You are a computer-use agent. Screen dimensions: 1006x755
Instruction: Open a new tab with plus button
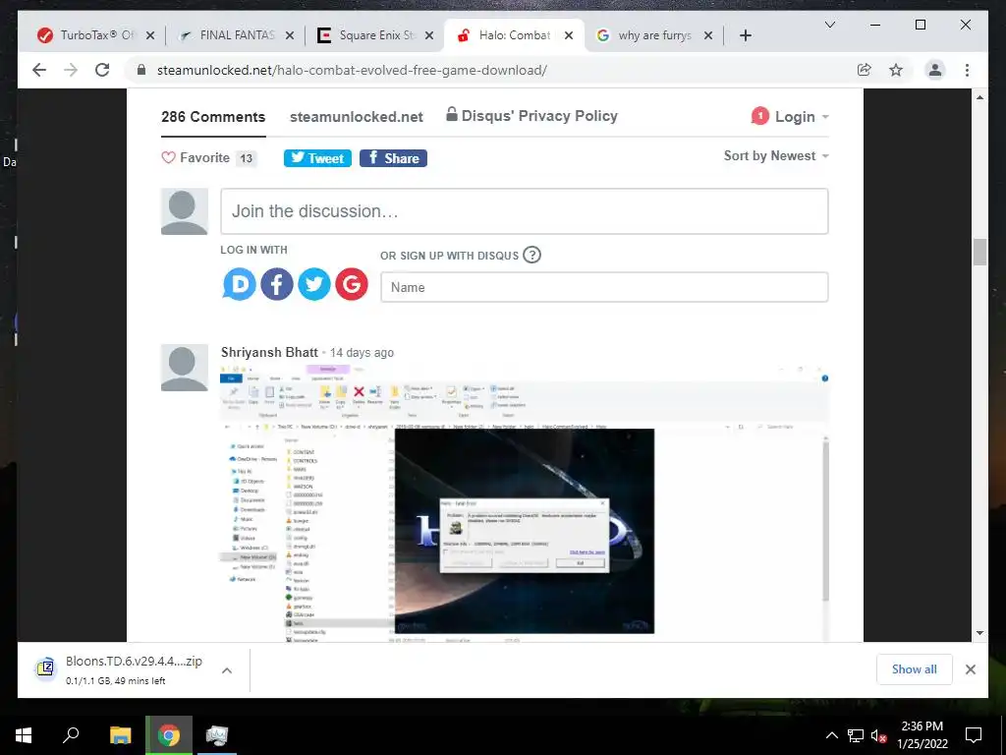(745, 35)
